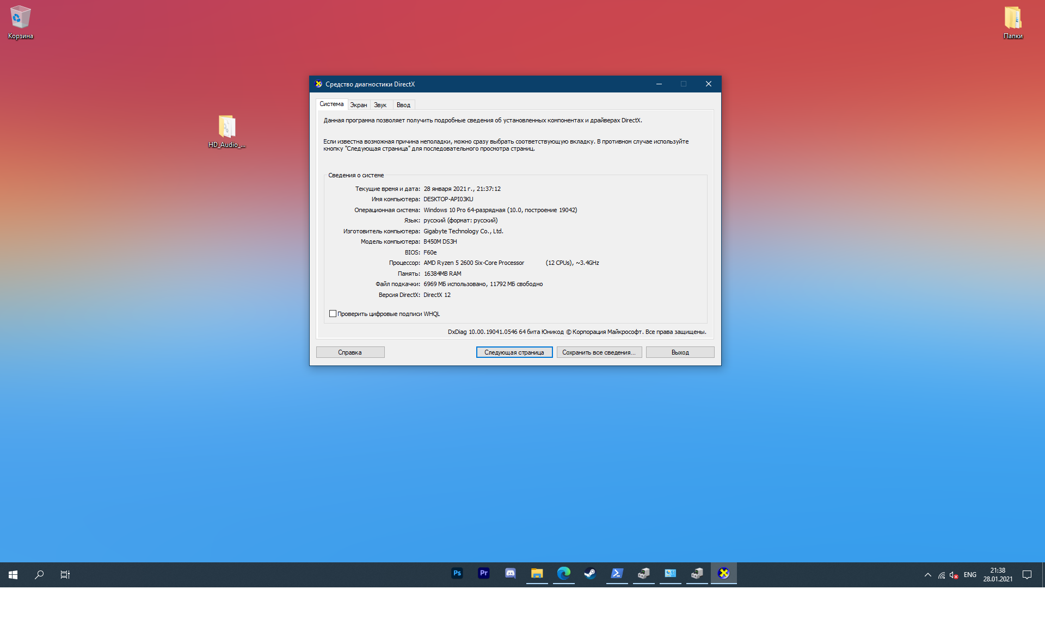The height and width of the screenshot is (620, 1045).
Task: Open File Explorer from the taskbar
Action: click(537, 573)
